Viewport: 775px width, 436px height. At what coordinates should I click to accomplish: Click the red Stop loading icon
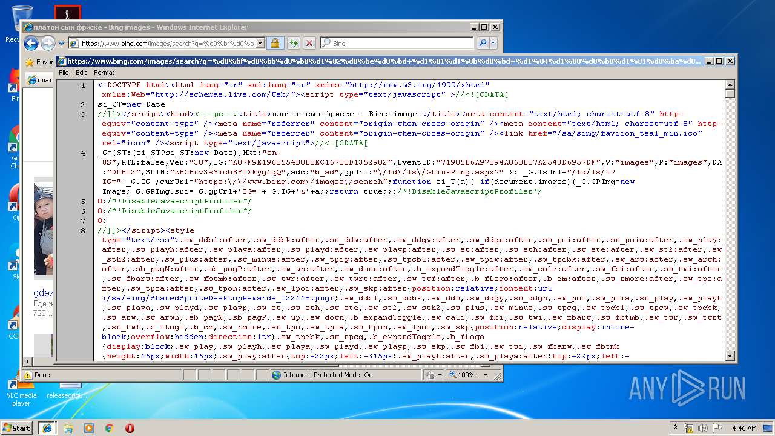pyautogui.click(x=309, y=43)
